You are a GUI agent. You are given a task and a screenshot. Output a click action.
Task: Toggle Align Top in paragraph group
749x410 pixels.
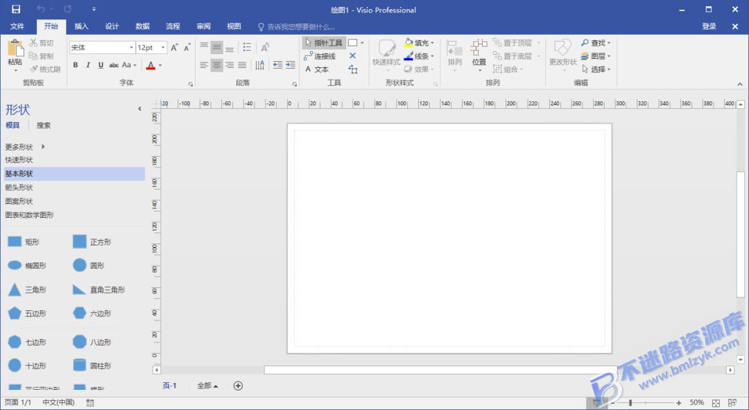[204, 47]
